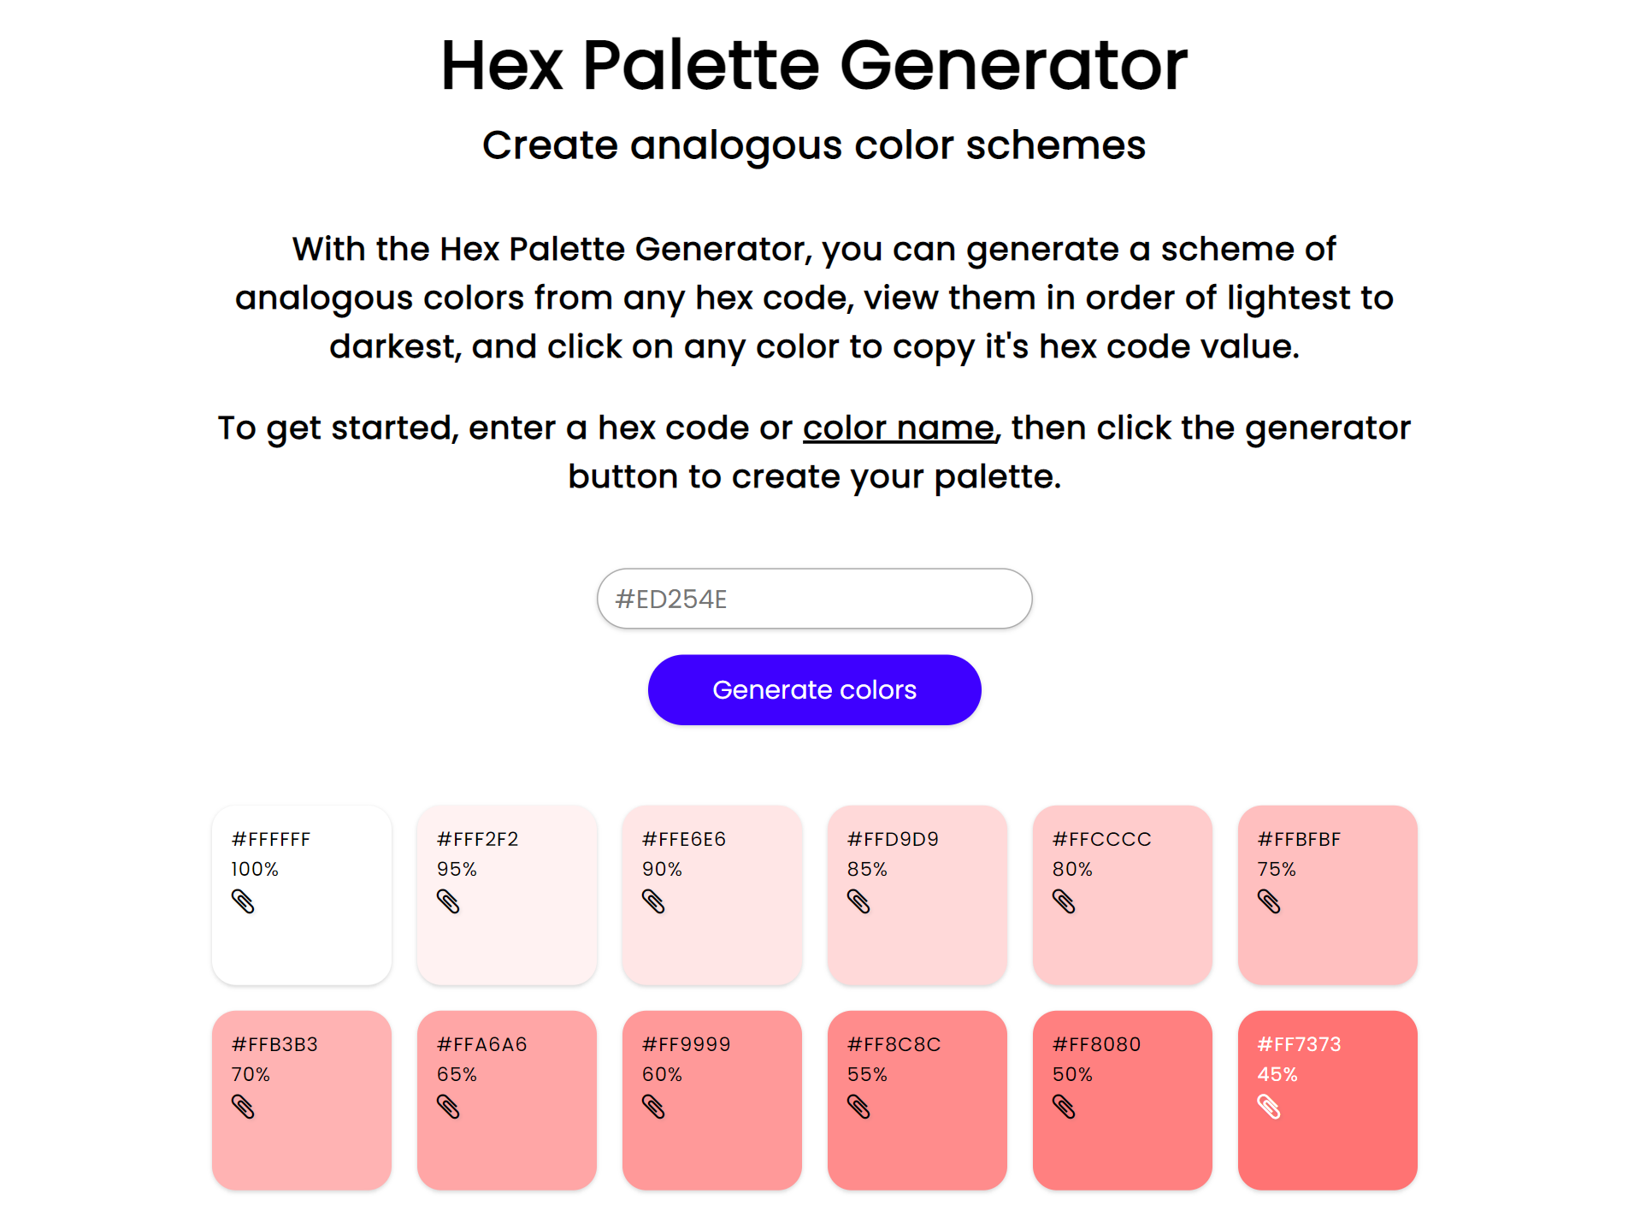Click the copy icon on the #FFB3B3 card
This screenshot has width=1634, height=1211.
pyautogui.click(x=244, y=1108)
